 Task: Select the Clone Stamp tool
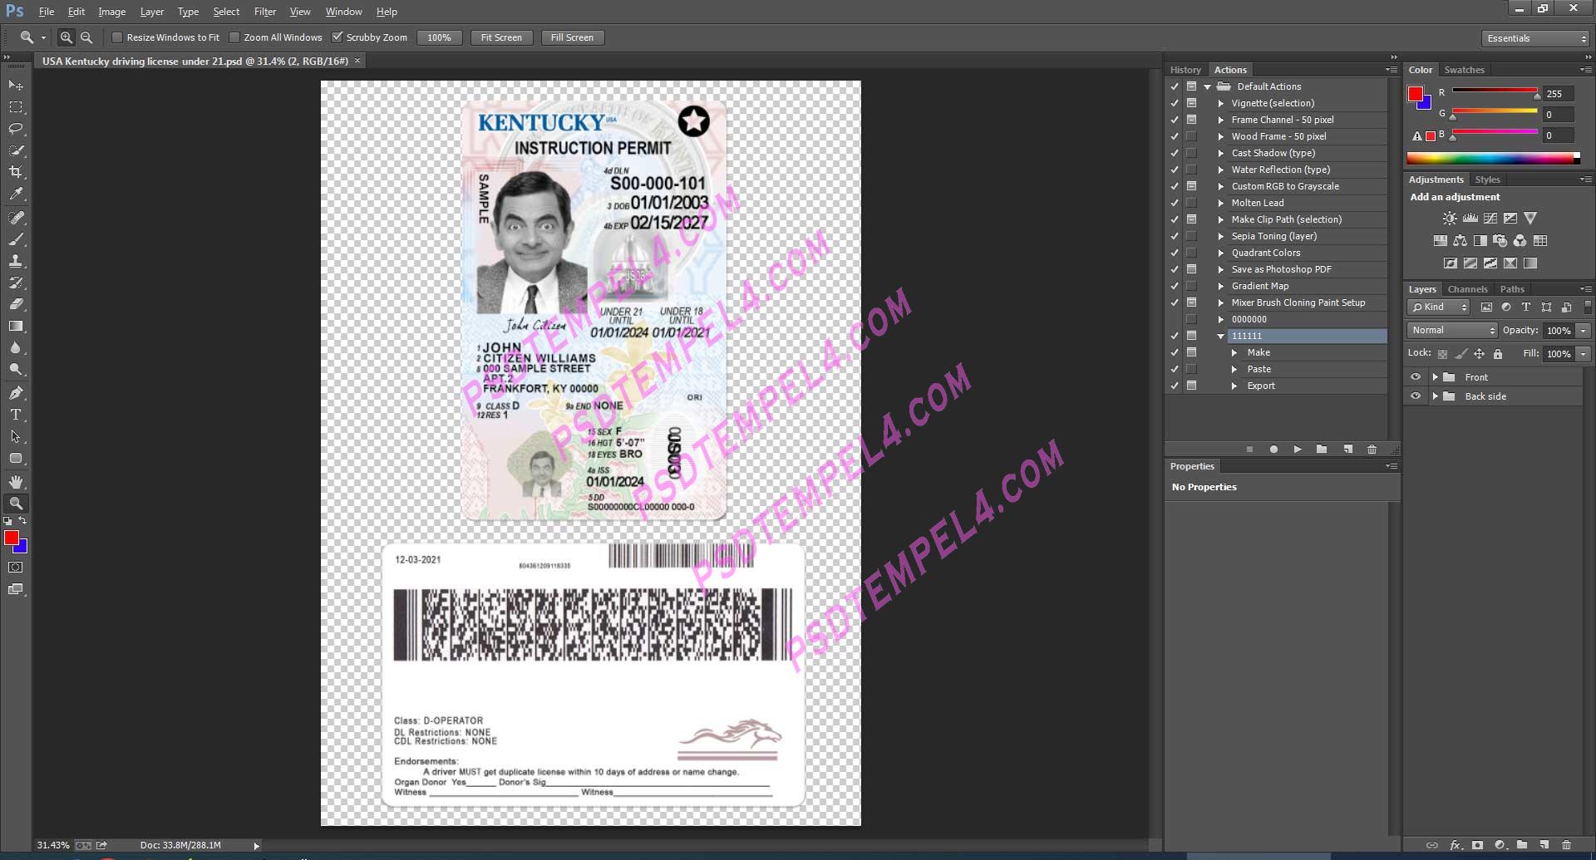point(15,262)
